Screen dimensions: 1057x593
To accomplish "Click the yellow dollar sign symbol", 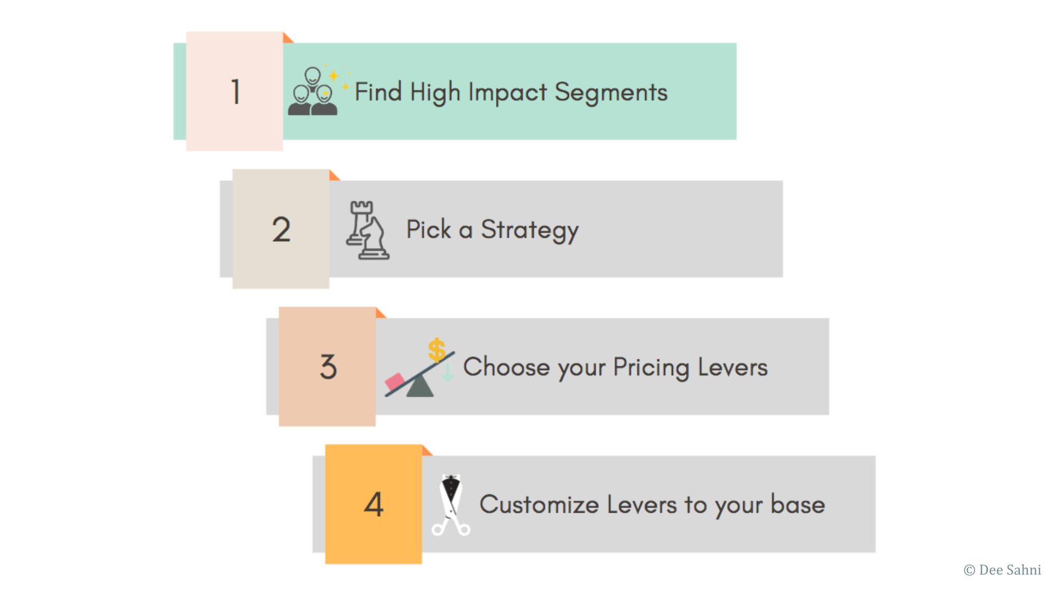I will pos(437,349).
